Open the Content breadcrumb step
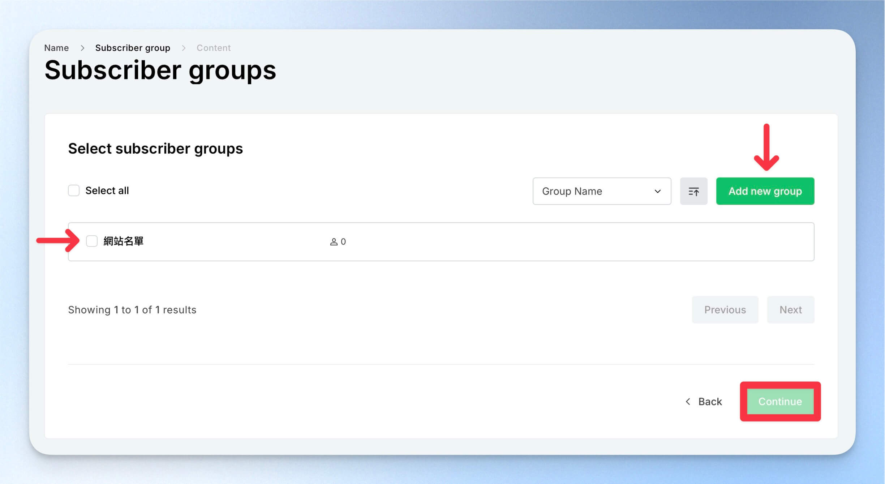Viewport: 885px width, 484px height. (214, 48)
